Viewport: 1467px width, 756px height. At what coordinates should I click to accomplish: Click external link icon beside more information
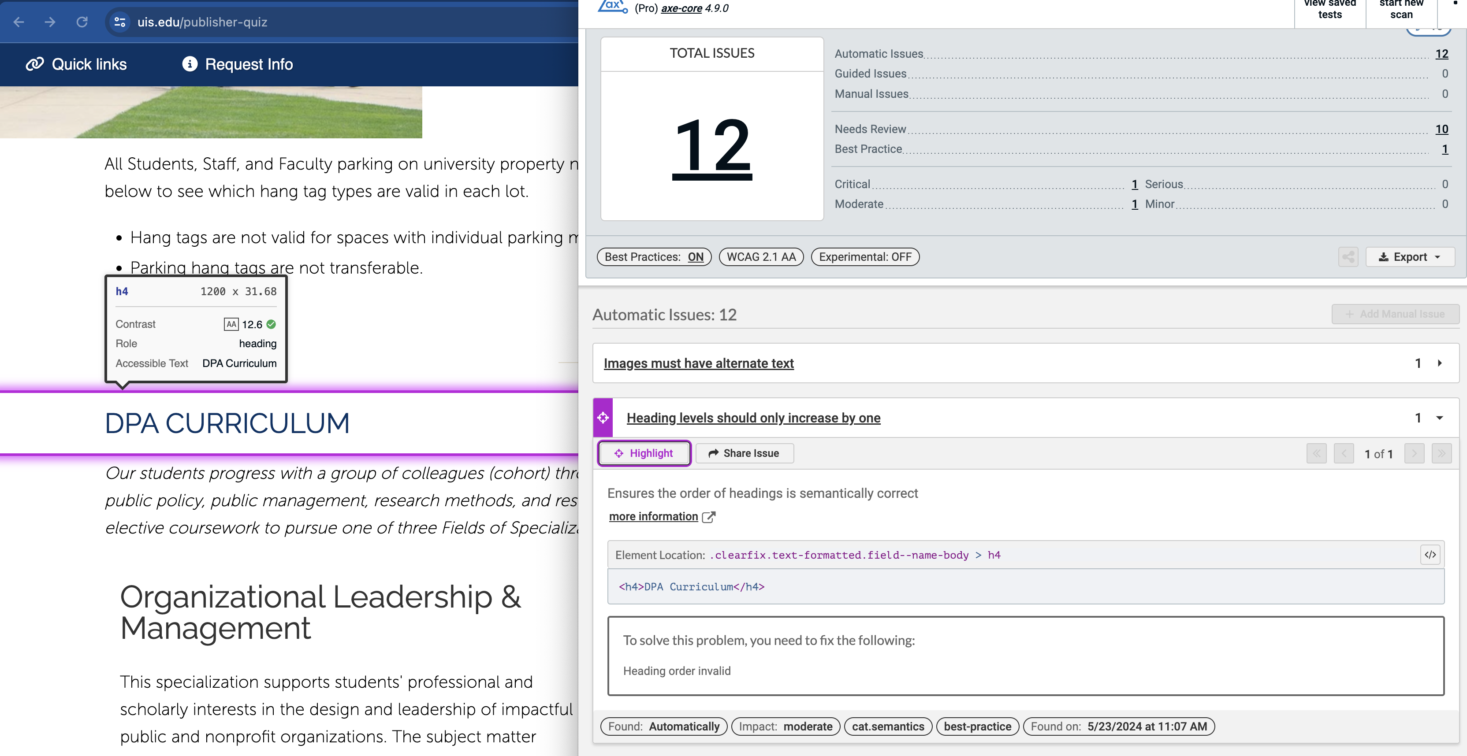pos(708,517)
